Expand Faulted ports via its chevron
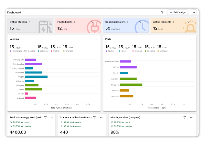This screenshot has width=204, height=145. click(75, 22)
